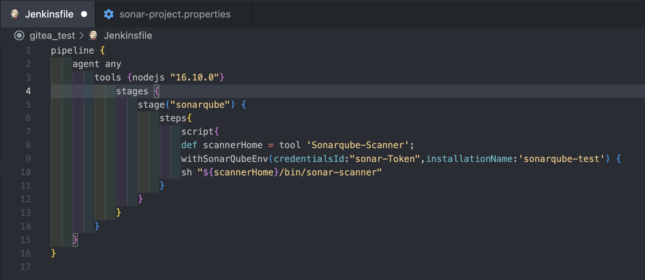
Task: Click the 'def' keyword on line 8
Action: tap(189, 145)
